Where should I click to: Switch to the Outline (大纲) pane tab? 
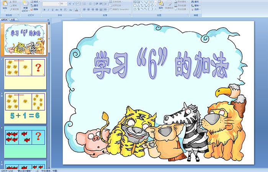(13, 20)
